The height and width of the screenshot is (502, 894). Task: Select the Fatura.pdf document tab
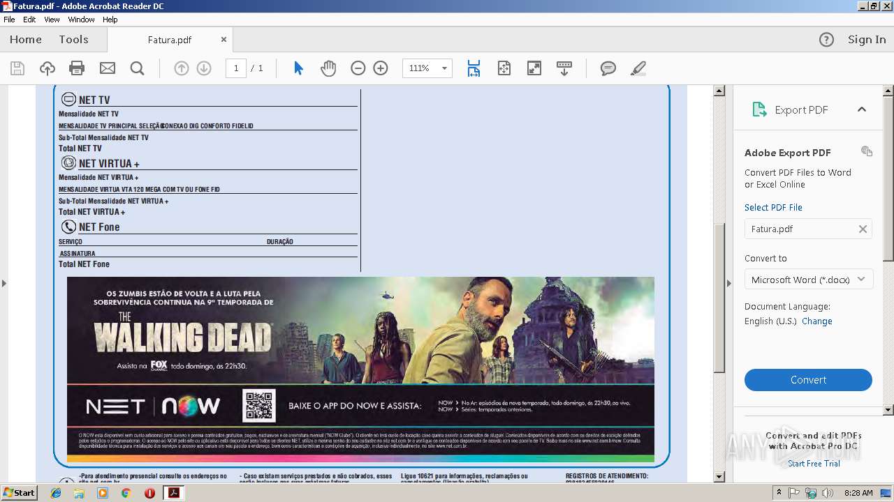[170, 40]
